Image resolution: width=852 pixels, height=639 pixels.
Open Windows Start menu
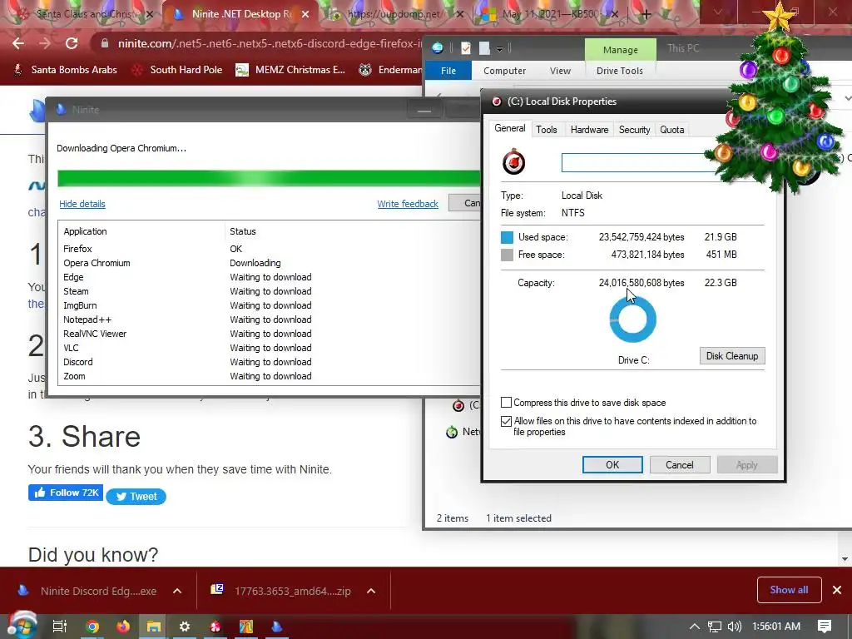pyautogui.click(x=22, y=626)
